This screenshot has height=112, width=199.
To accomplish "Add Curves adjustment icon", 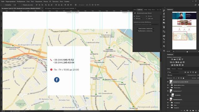I will 177,59.
